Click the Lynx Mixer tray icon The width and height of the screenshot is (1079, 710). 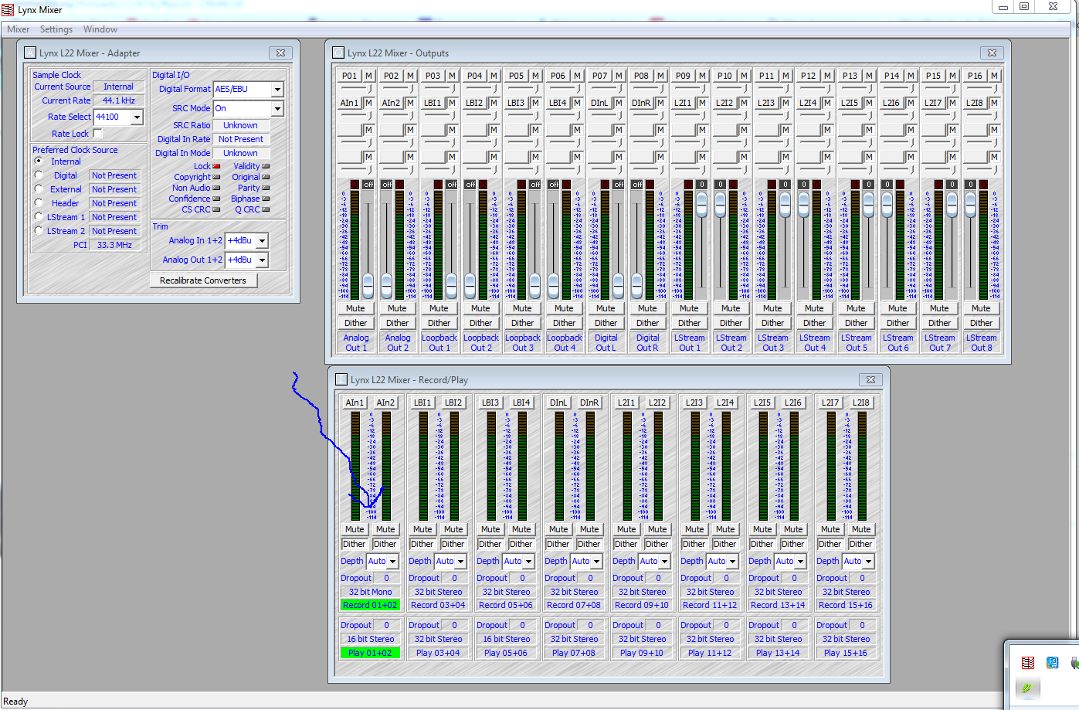point(1027,663)
